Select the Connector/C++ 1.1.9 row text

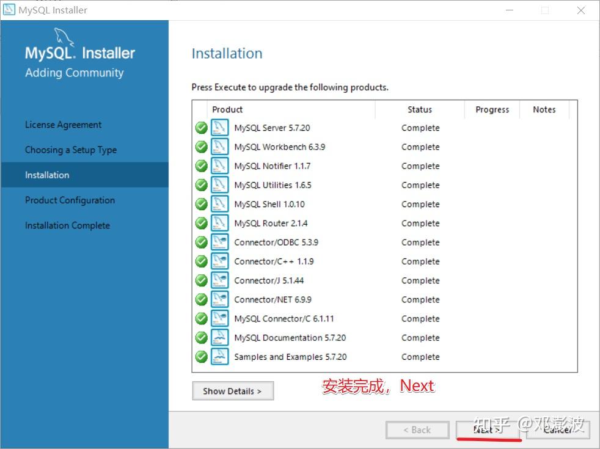click(274, 261)
